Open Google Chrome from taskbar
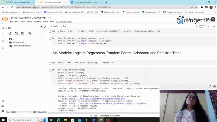Viewport: 217px width, 122px height. point(101,120)
